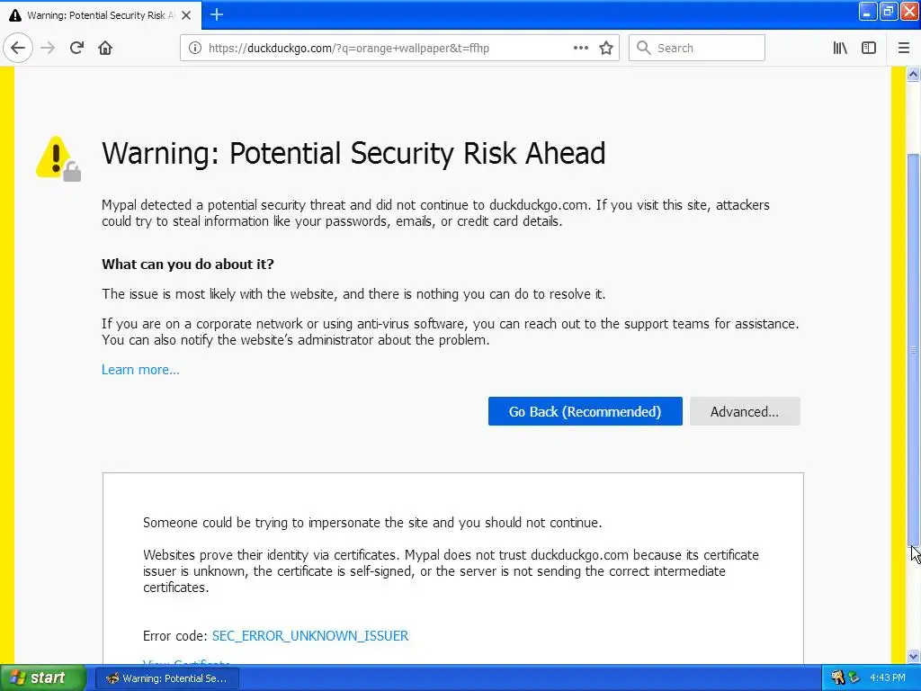The image size is (921, 691).
Task: Show site information for duckduckgo.com
Action: pyautogui.click(x=194, y=48)
